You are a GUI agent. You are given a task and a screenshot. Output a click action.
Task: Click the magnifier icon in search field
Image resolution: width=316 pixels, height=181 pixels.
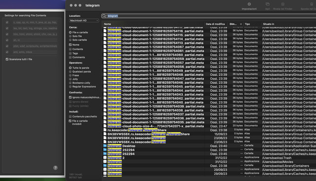104,16
